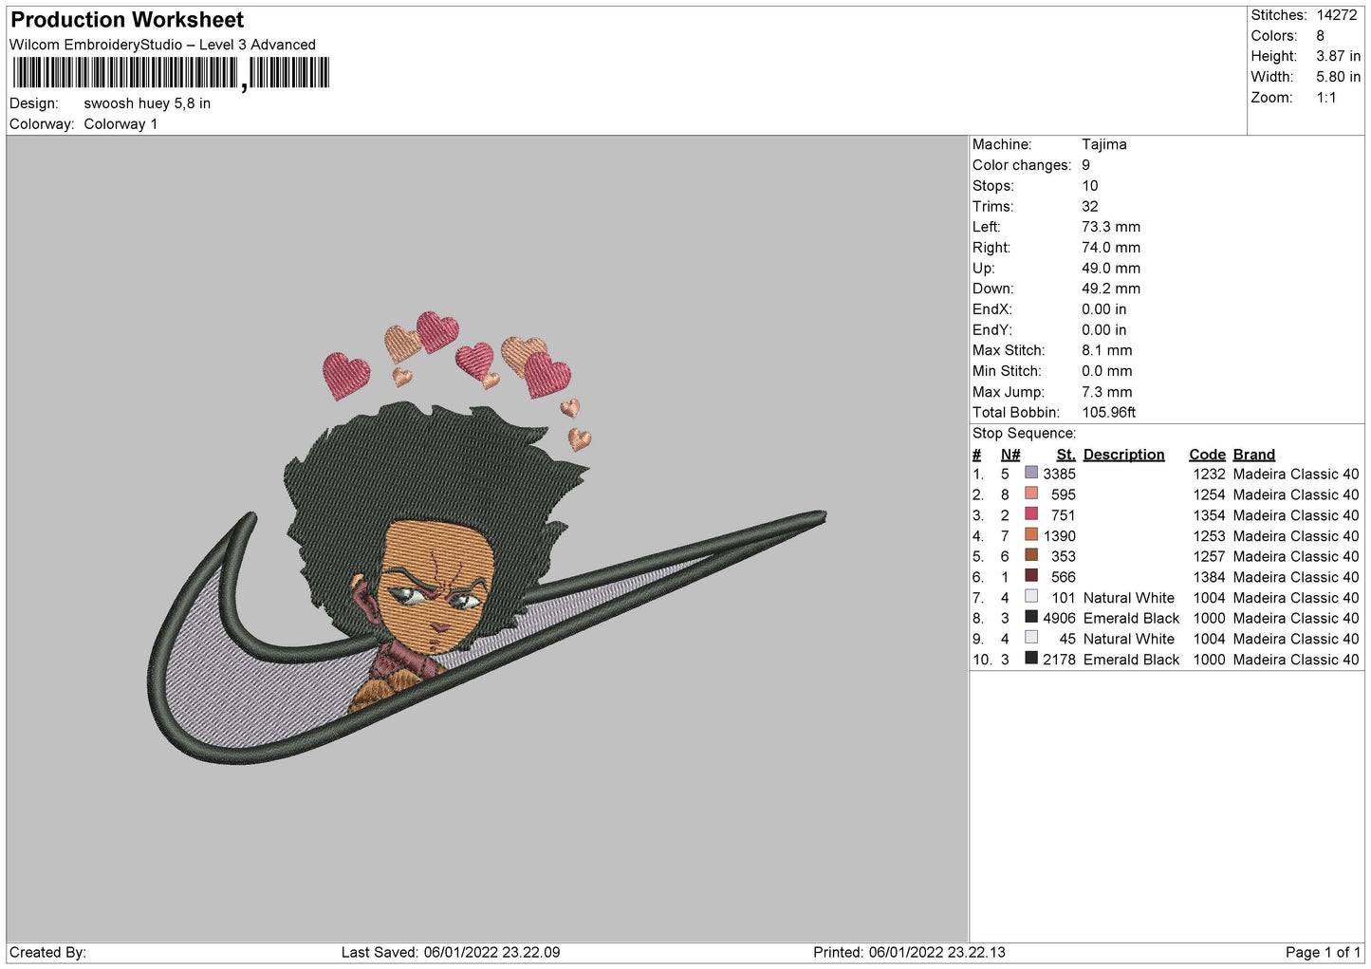
Task: Click stitch count 4906 in row 8
Action: (1059, 619)
